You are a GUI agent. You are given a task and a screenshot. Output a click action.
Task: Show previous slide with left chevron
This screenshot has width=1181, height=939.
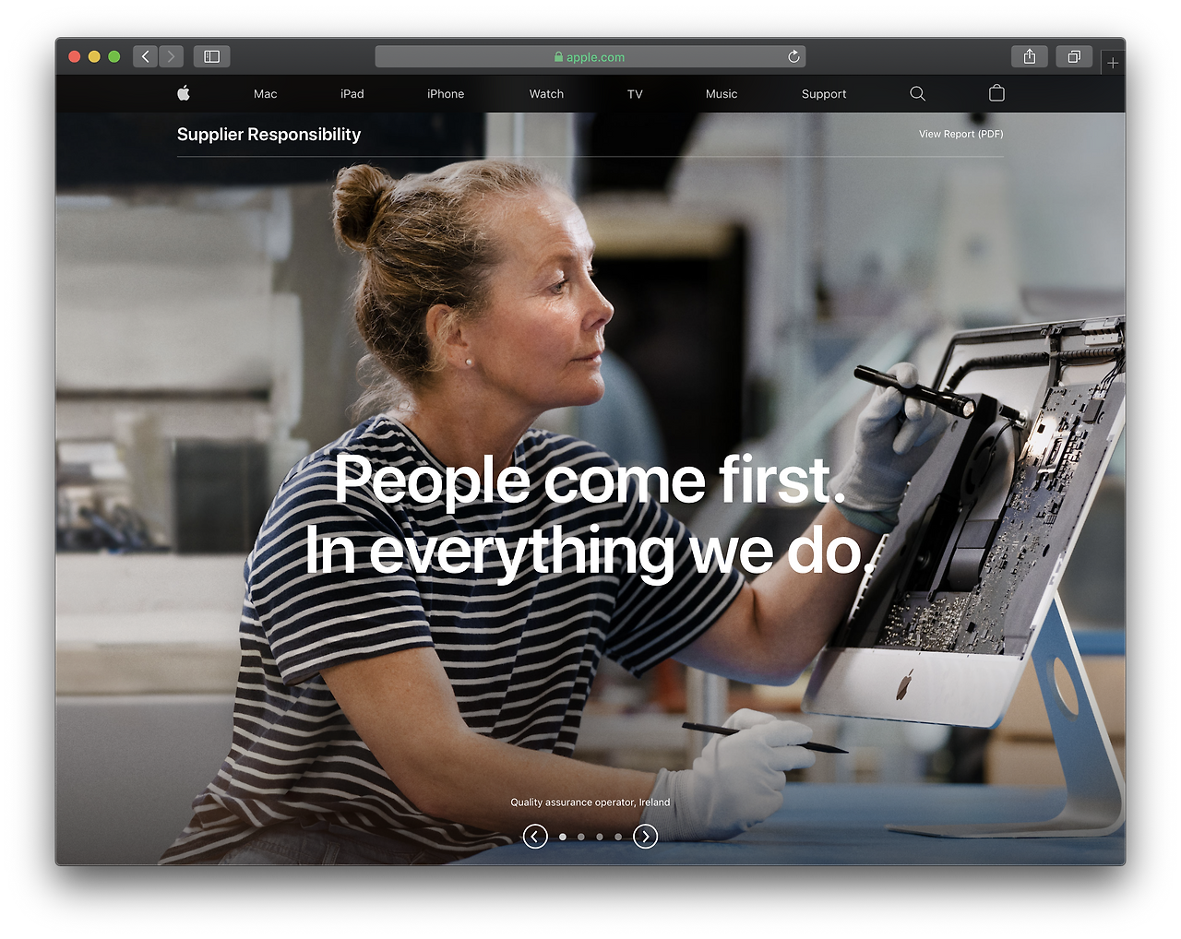point(535,837)
